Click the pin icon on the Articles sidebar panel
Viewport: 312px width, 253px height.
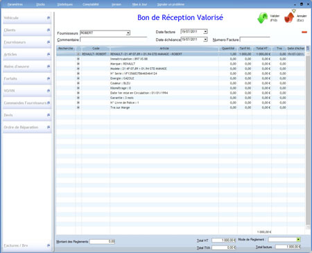coord(49,54)
